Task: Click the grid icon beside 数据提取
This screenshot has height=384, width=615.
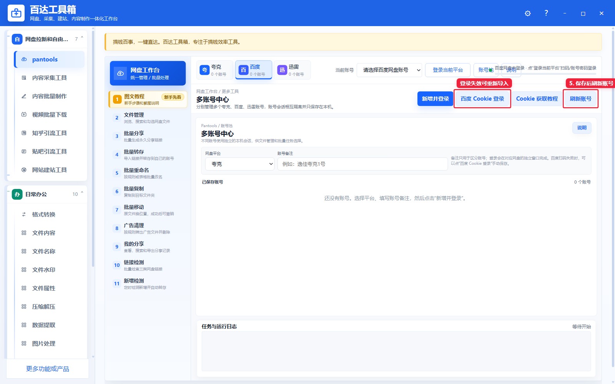Action: pyautogui.click(x=24, y=325)
